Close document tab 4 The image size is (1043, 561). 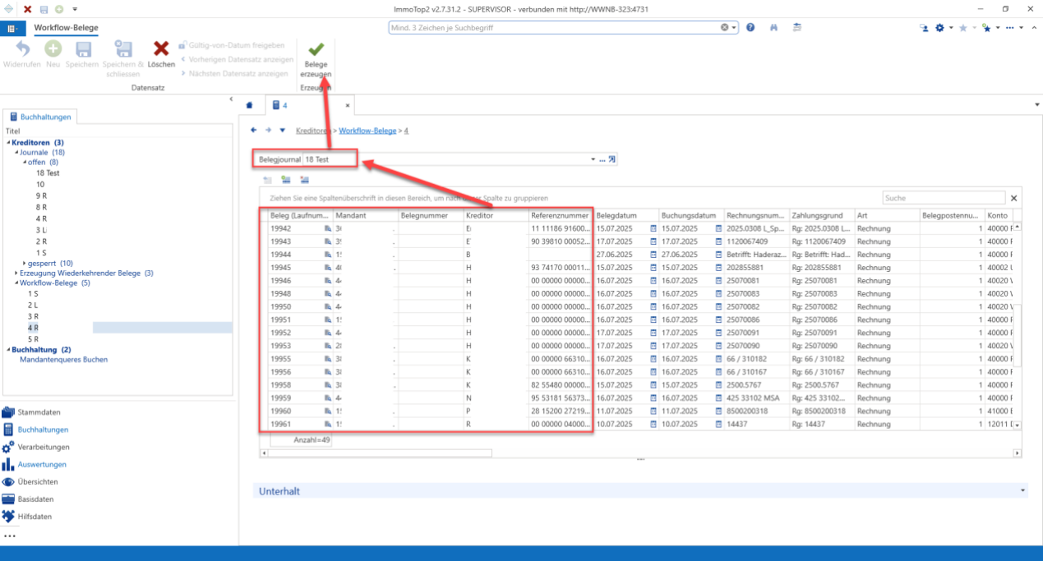click(x=347, y=105)
